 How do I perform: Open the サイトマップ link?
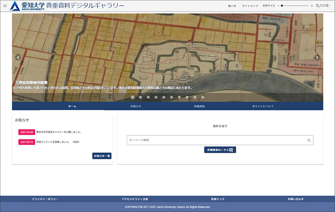250,6
